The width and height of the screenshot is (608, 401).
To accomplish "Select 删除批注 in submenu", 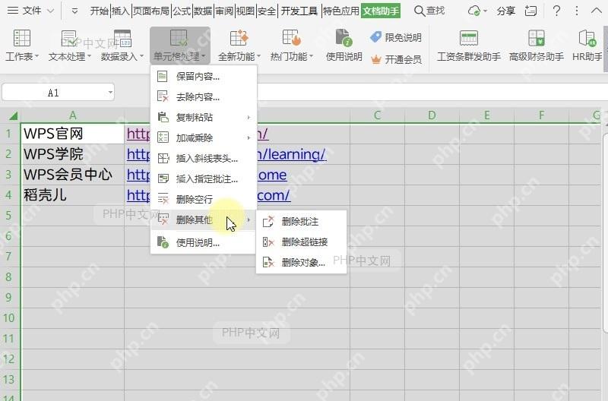I will coord(301,222).
